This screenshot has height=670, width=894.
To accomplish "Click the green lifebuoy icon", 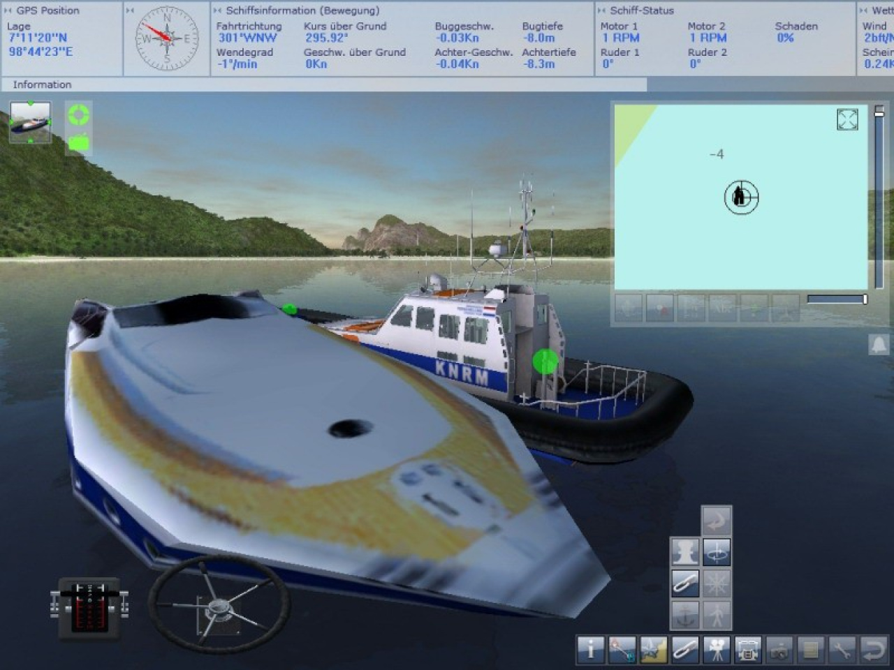I will pyautogui.click(x=78, y=114).
